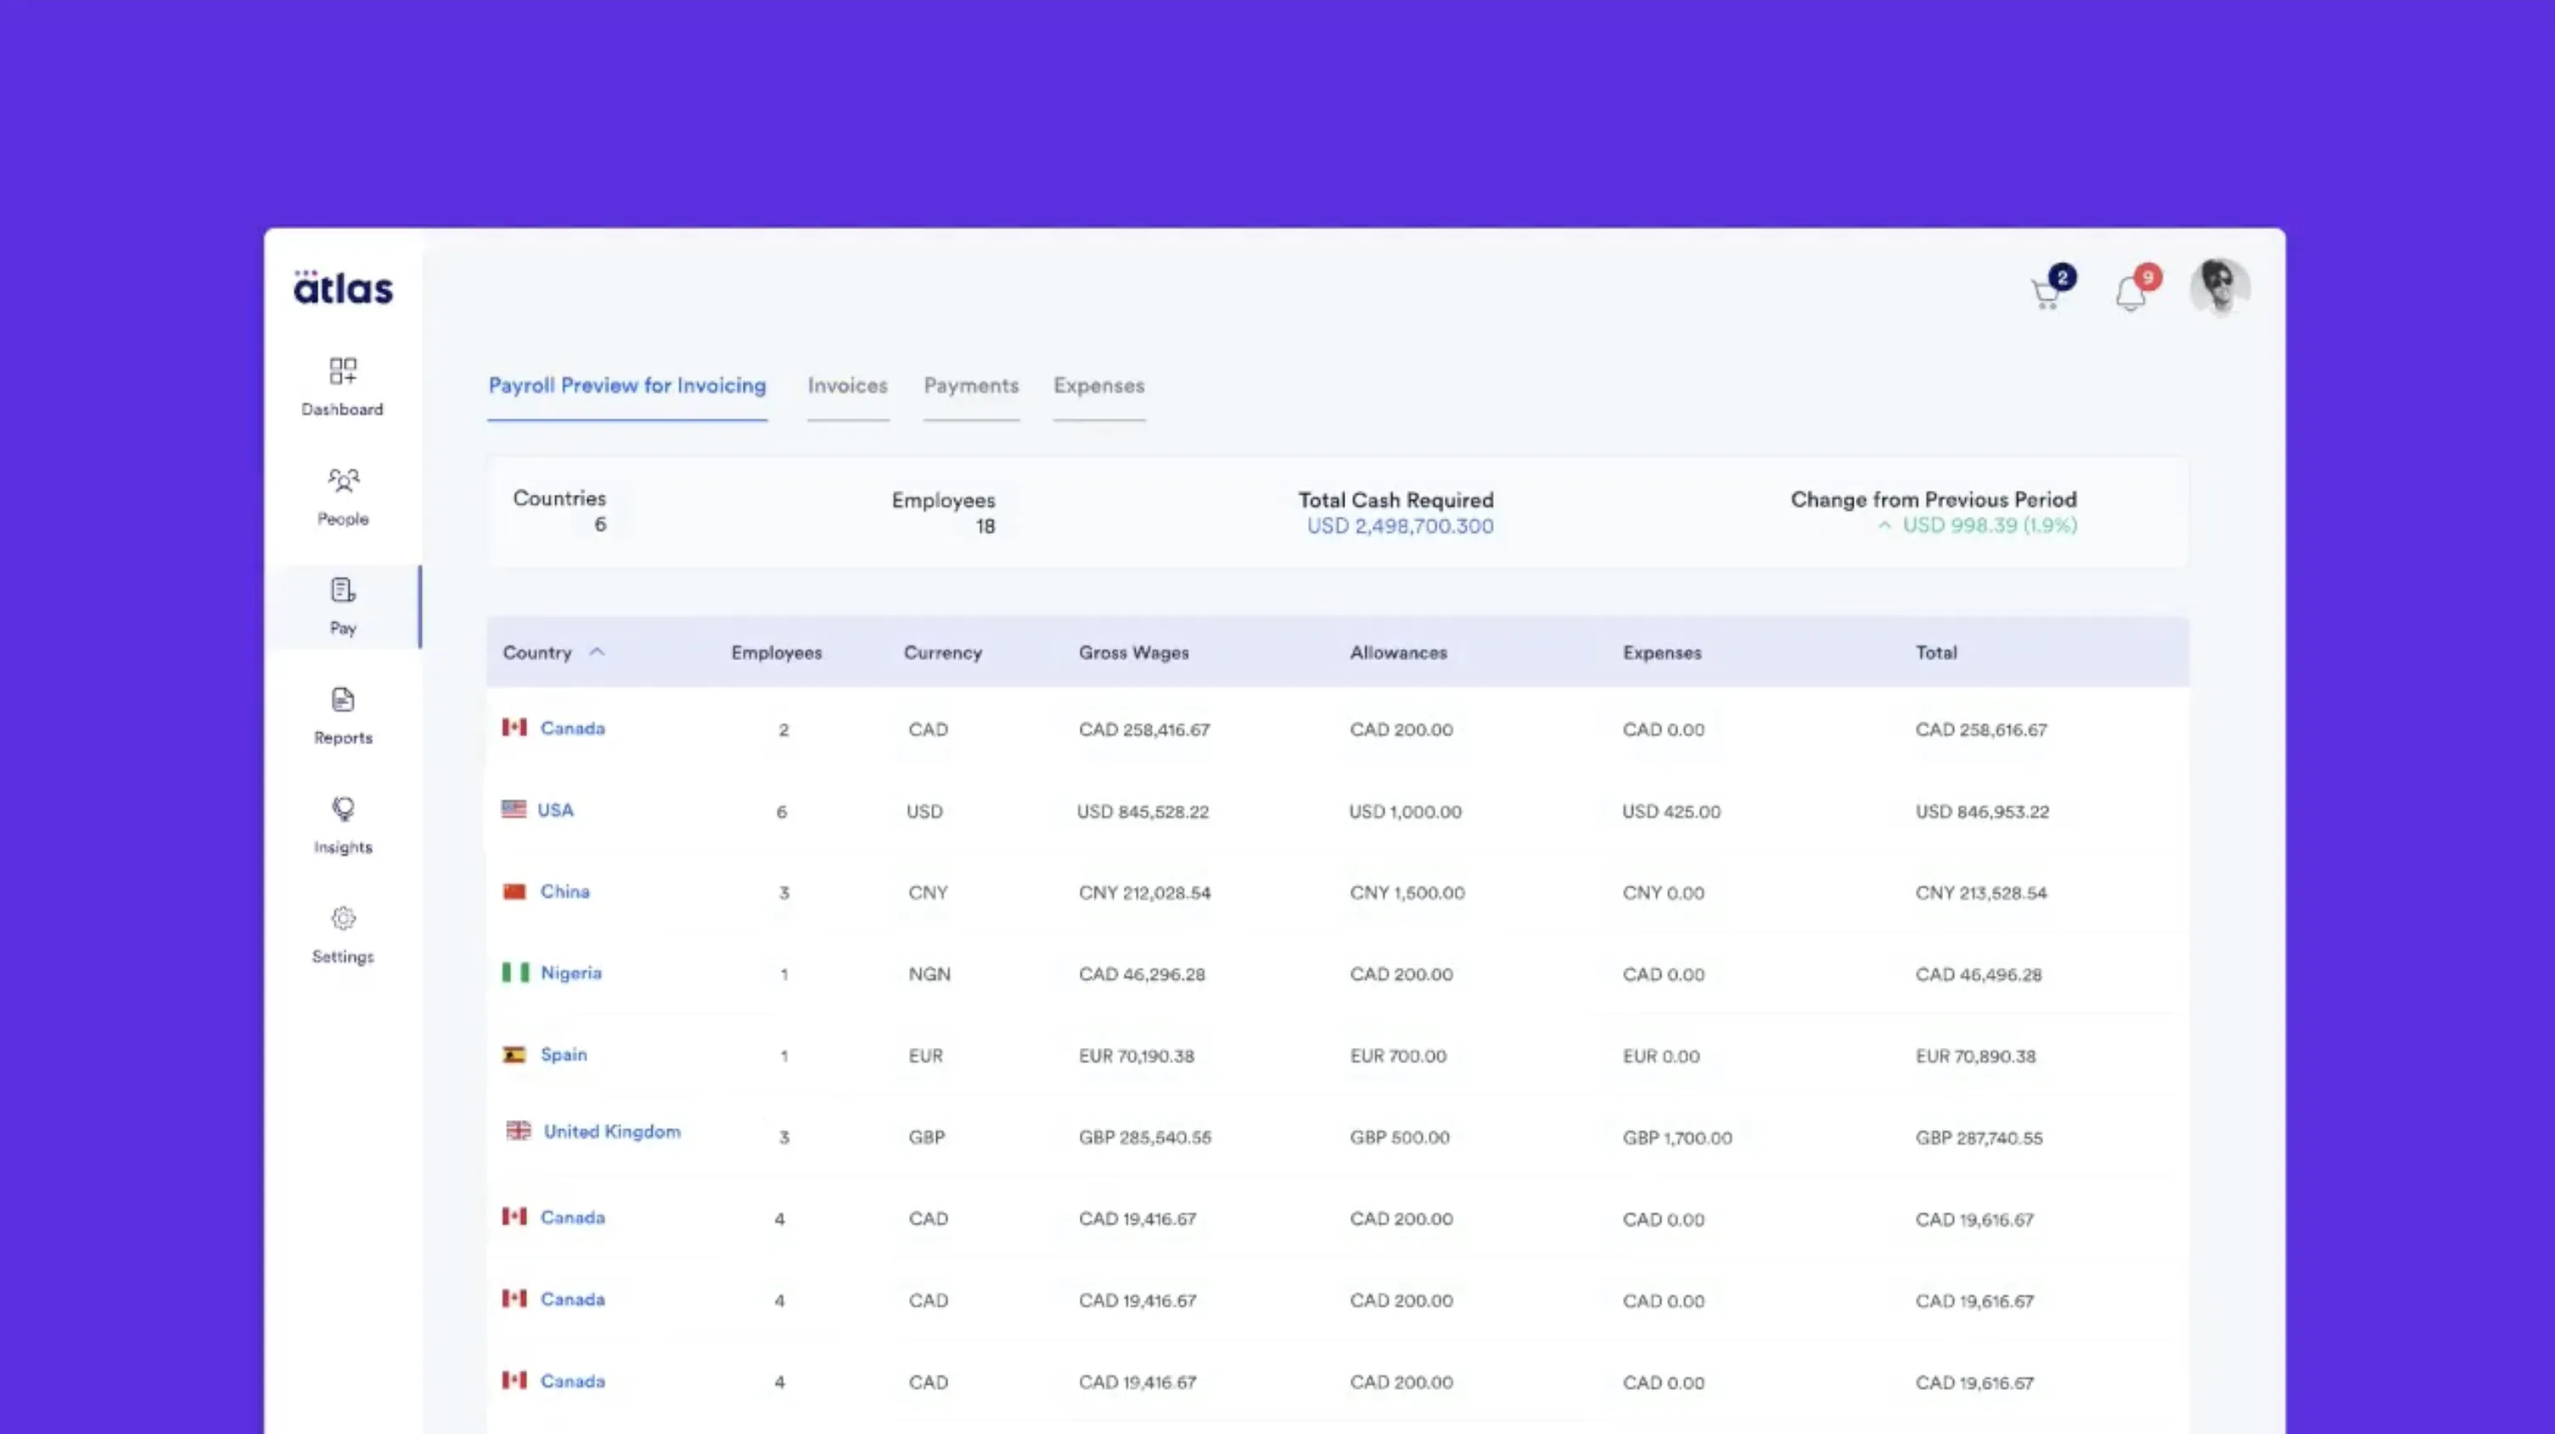
Task: Click the Currency column header
Action: pyautogui.click(x=942, y=653)
